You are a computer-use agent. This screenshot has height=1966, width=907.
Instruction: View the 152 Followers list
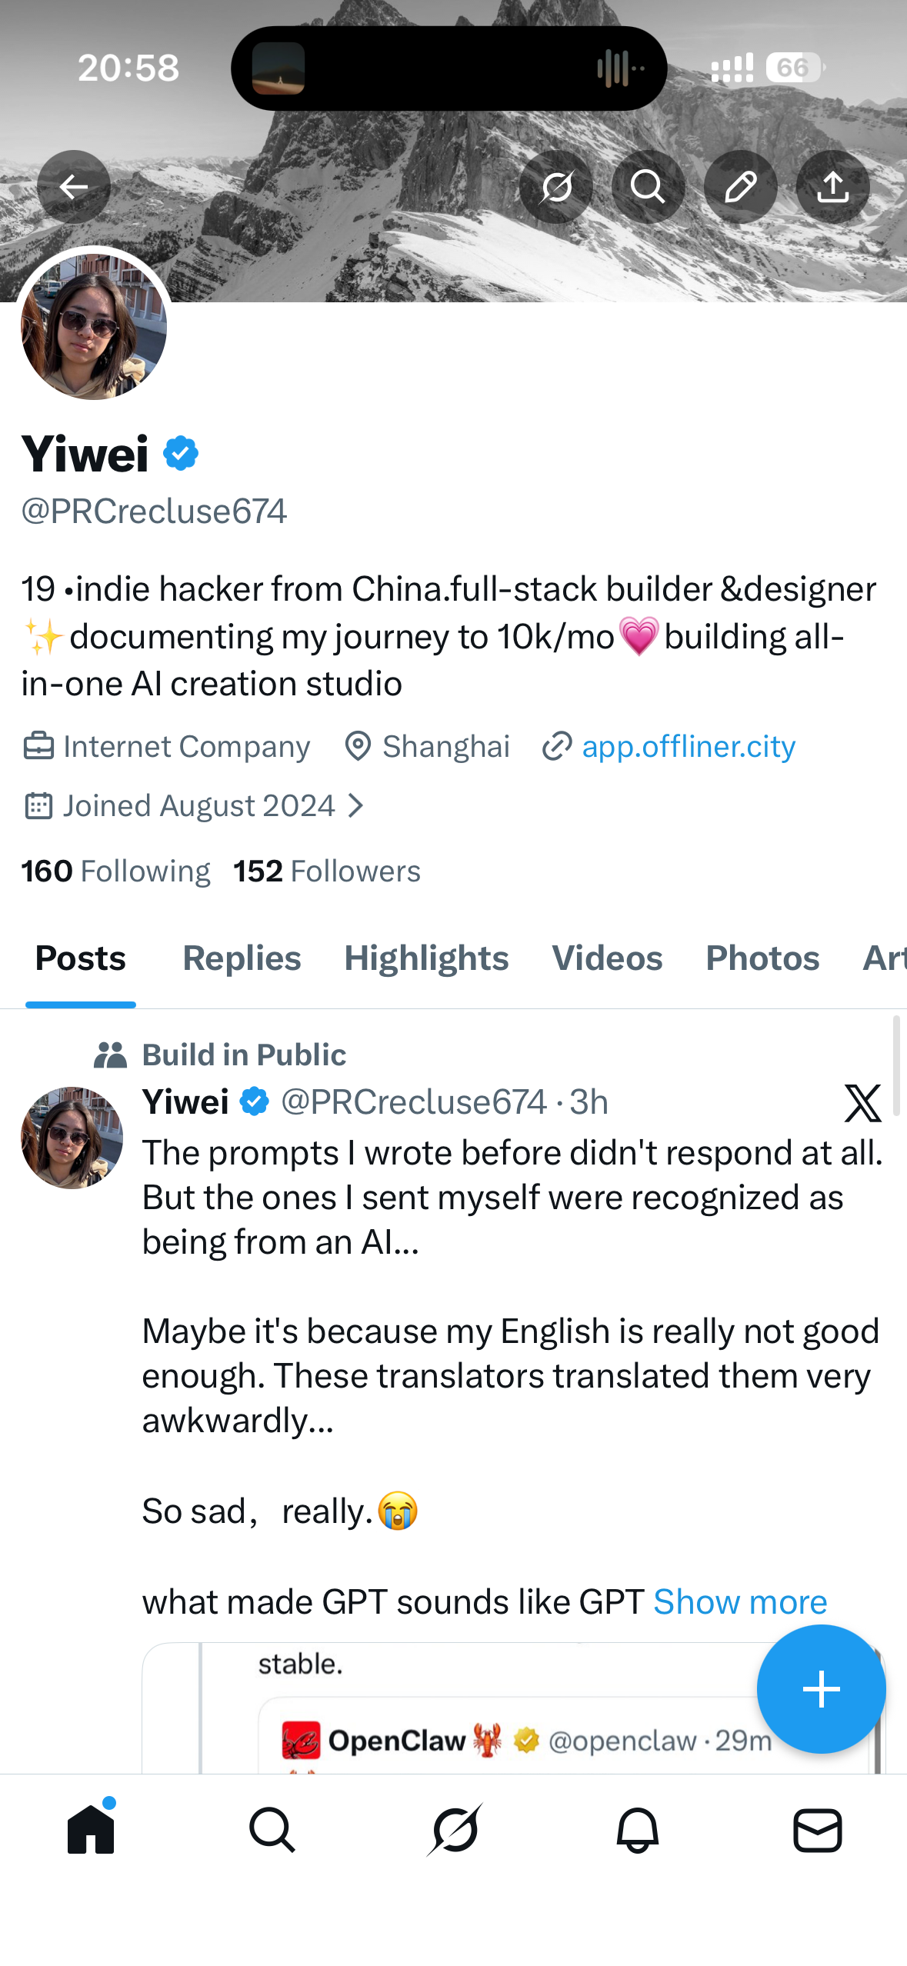point(327,871)
